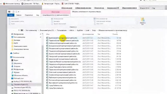
Task: Switch to the Вид ribbon tab
Action: click(x=38, y=15)
